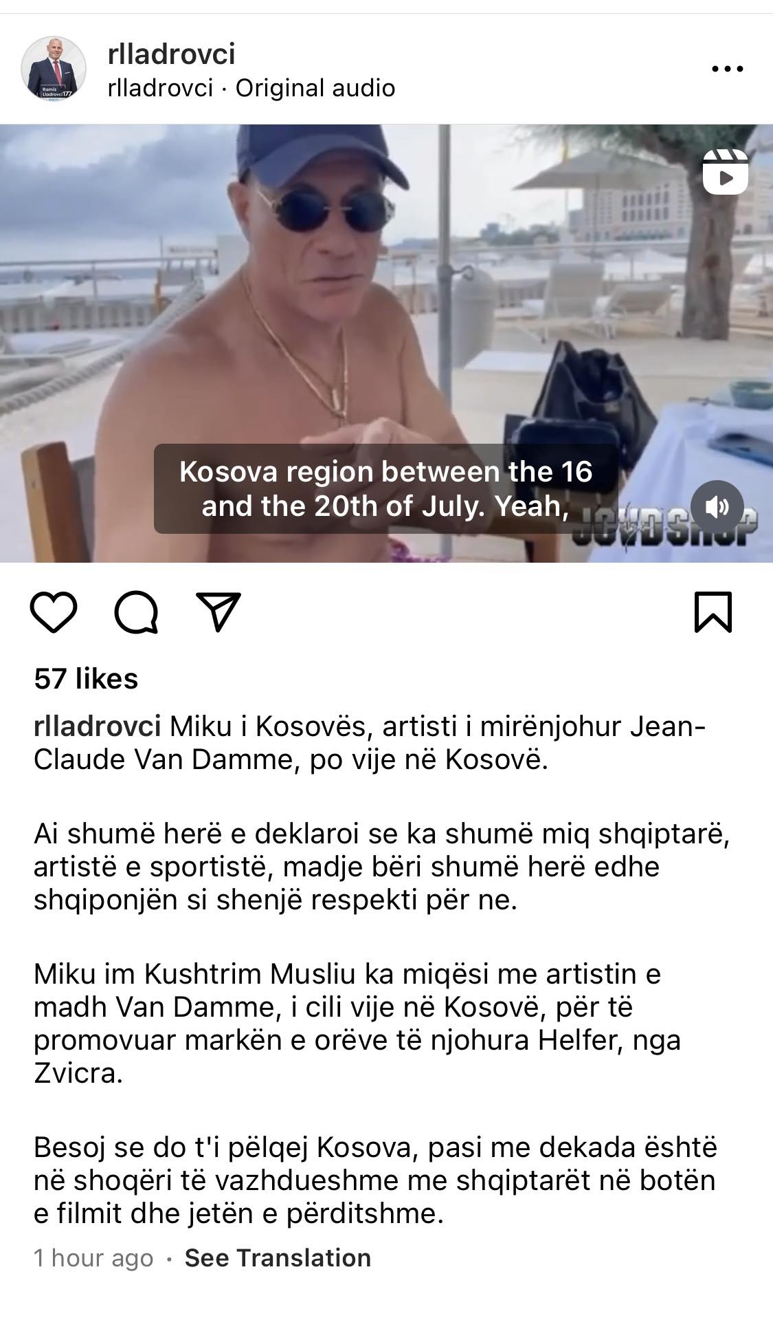
Task: Click the Kushtrim Musliu caption paragraph
Action: [357, 1024]
